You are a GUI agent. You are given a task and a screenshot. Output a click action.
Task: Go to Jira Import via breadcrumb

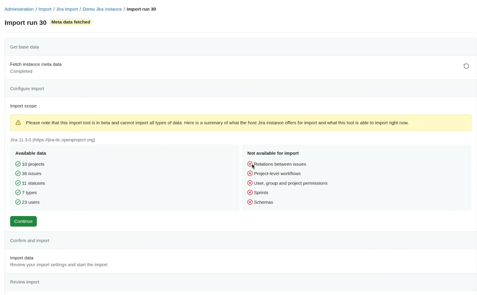[67, 9]
